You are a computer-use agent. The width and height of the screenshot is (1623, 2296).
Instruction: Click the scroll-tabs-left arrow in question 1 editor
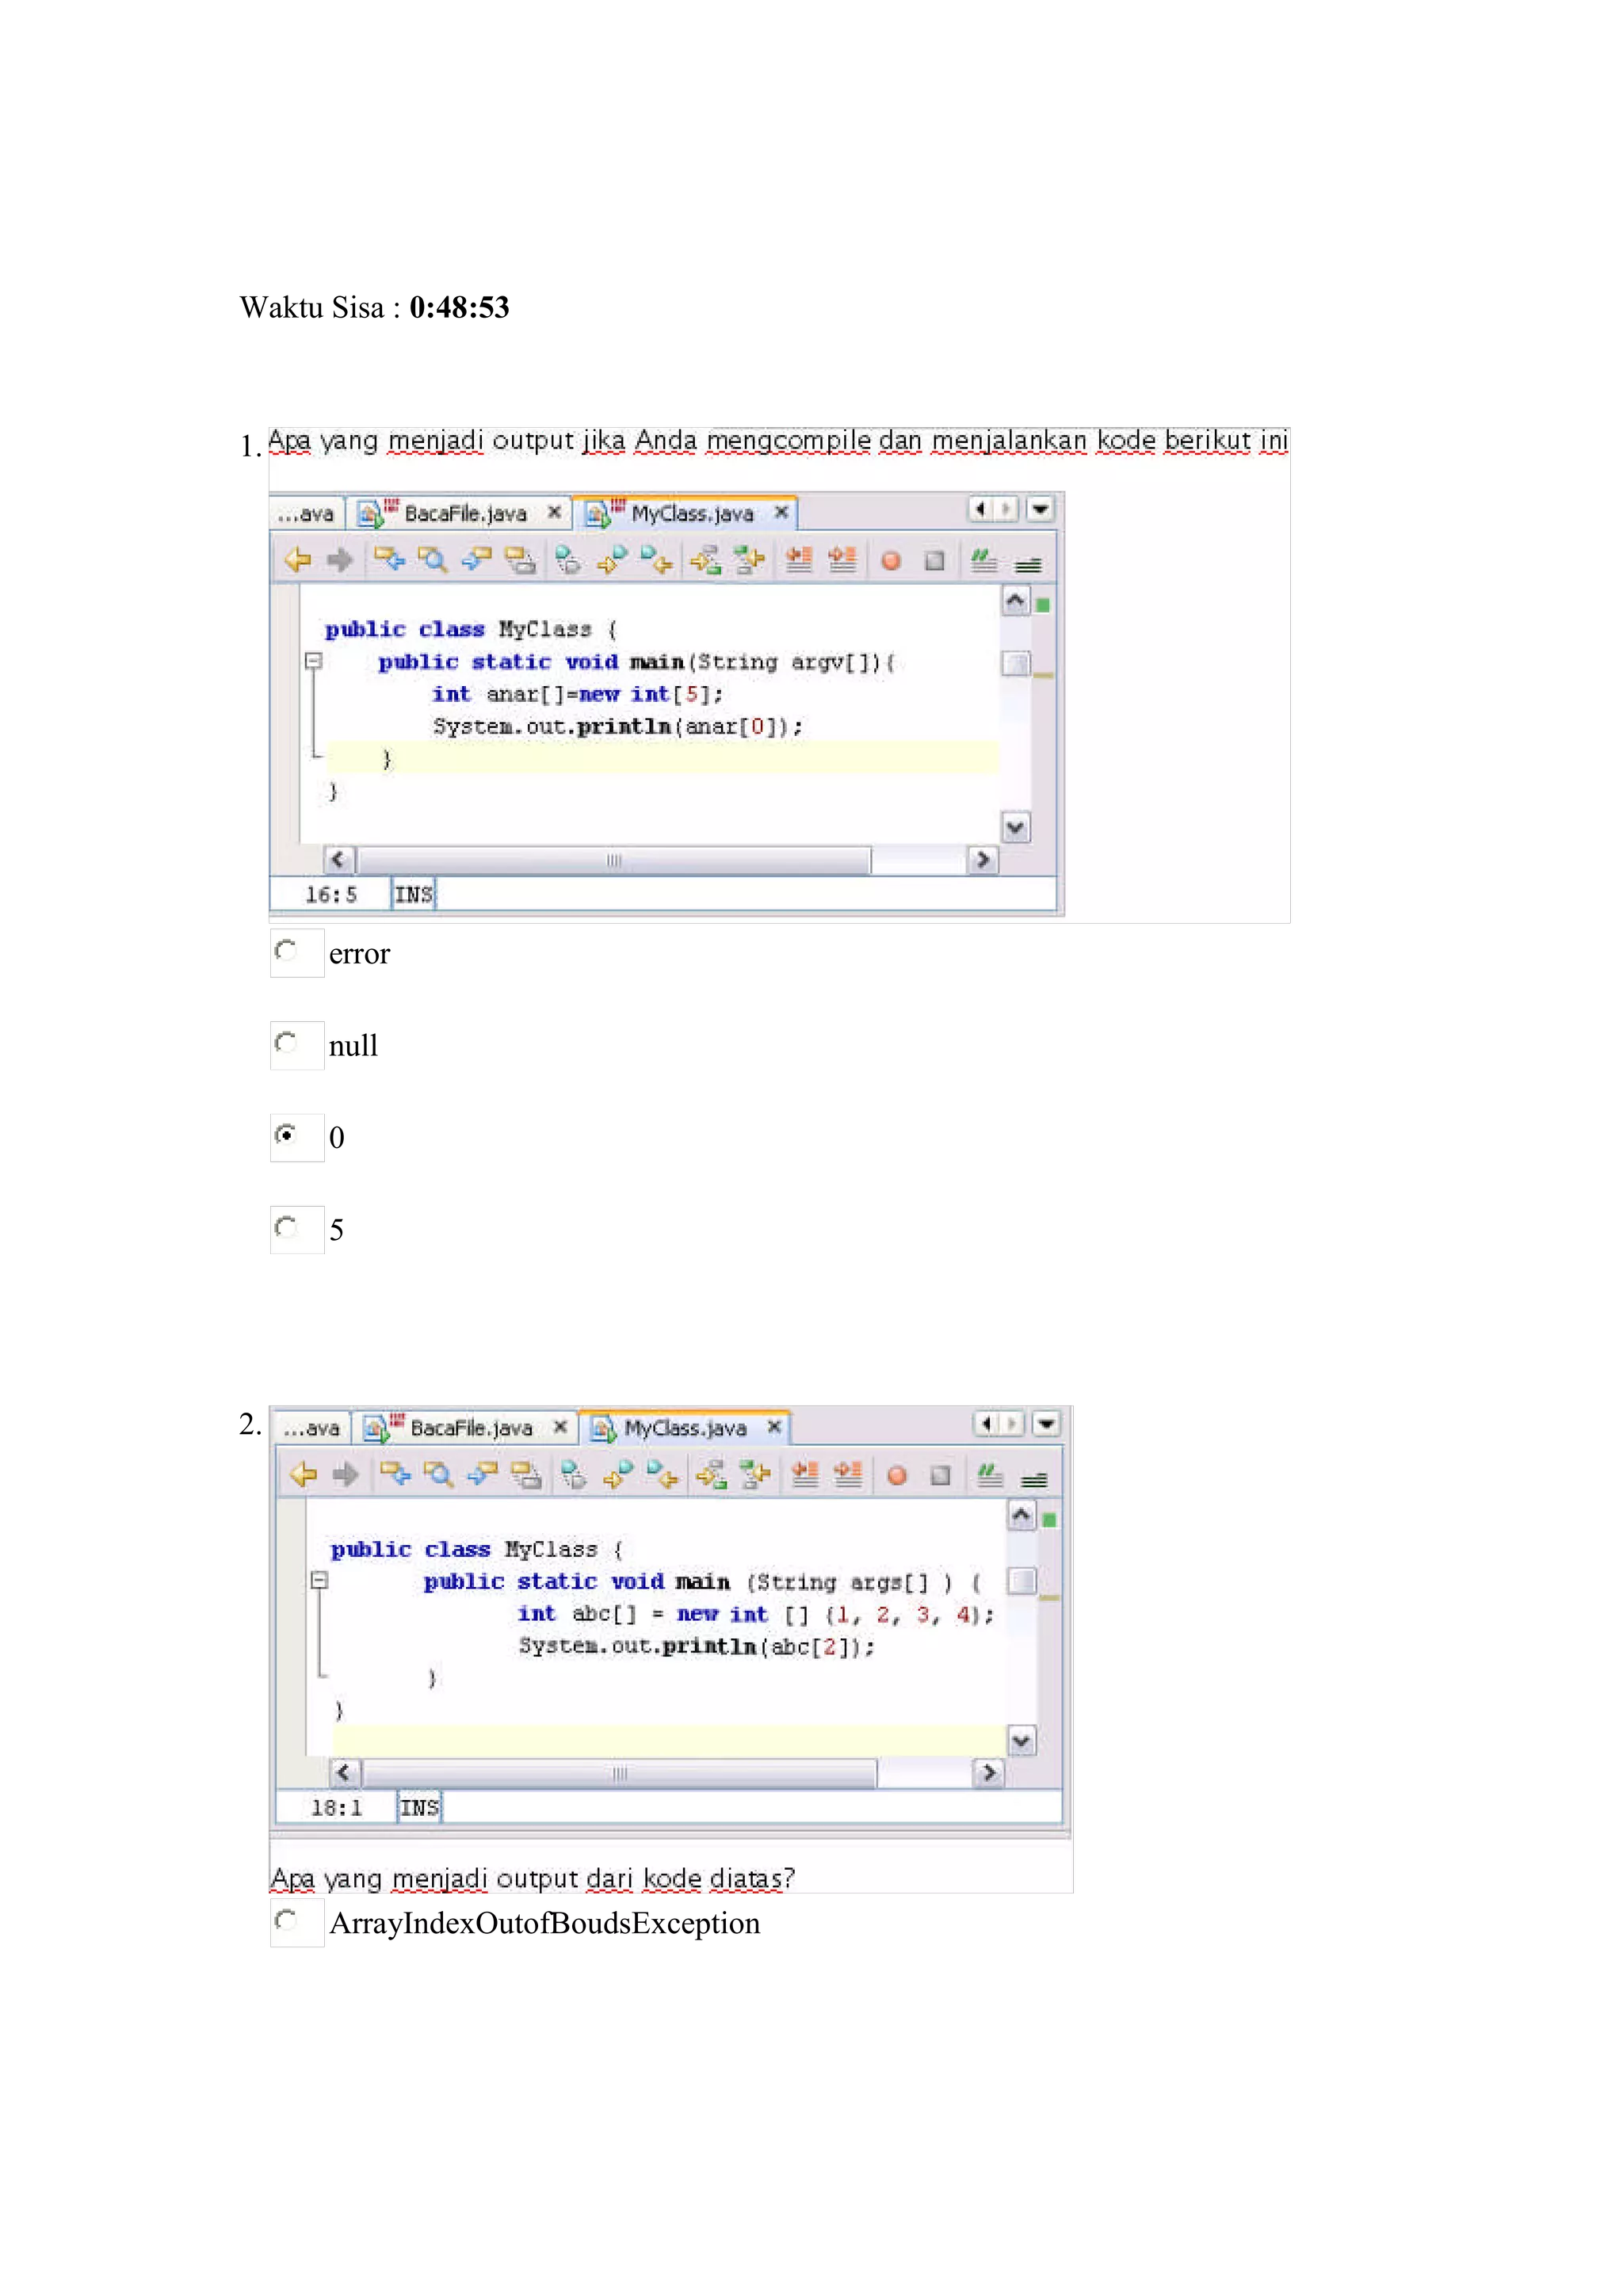point(981,509)
